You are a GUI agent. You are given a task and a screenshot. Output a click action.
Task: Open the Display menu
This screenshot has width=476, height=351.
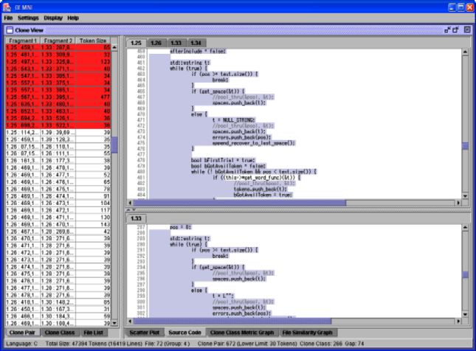52,17
